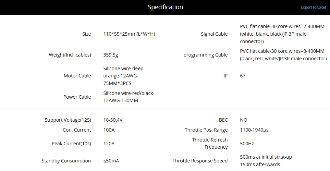Click the Standby Consumption value ≤50mA

click(111, 161)
